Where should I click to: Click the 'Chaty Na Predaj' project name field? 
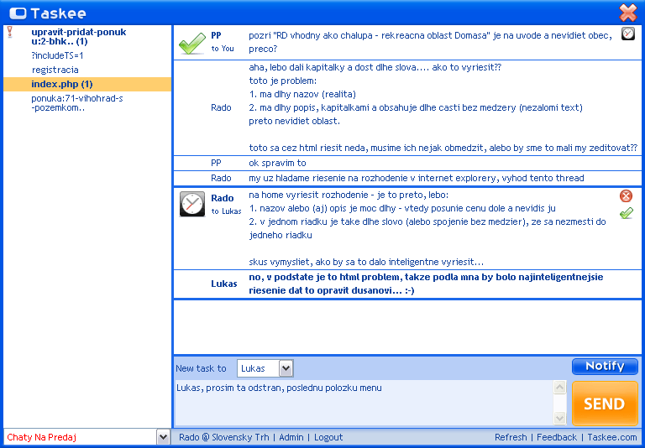[x=81, y=437]
